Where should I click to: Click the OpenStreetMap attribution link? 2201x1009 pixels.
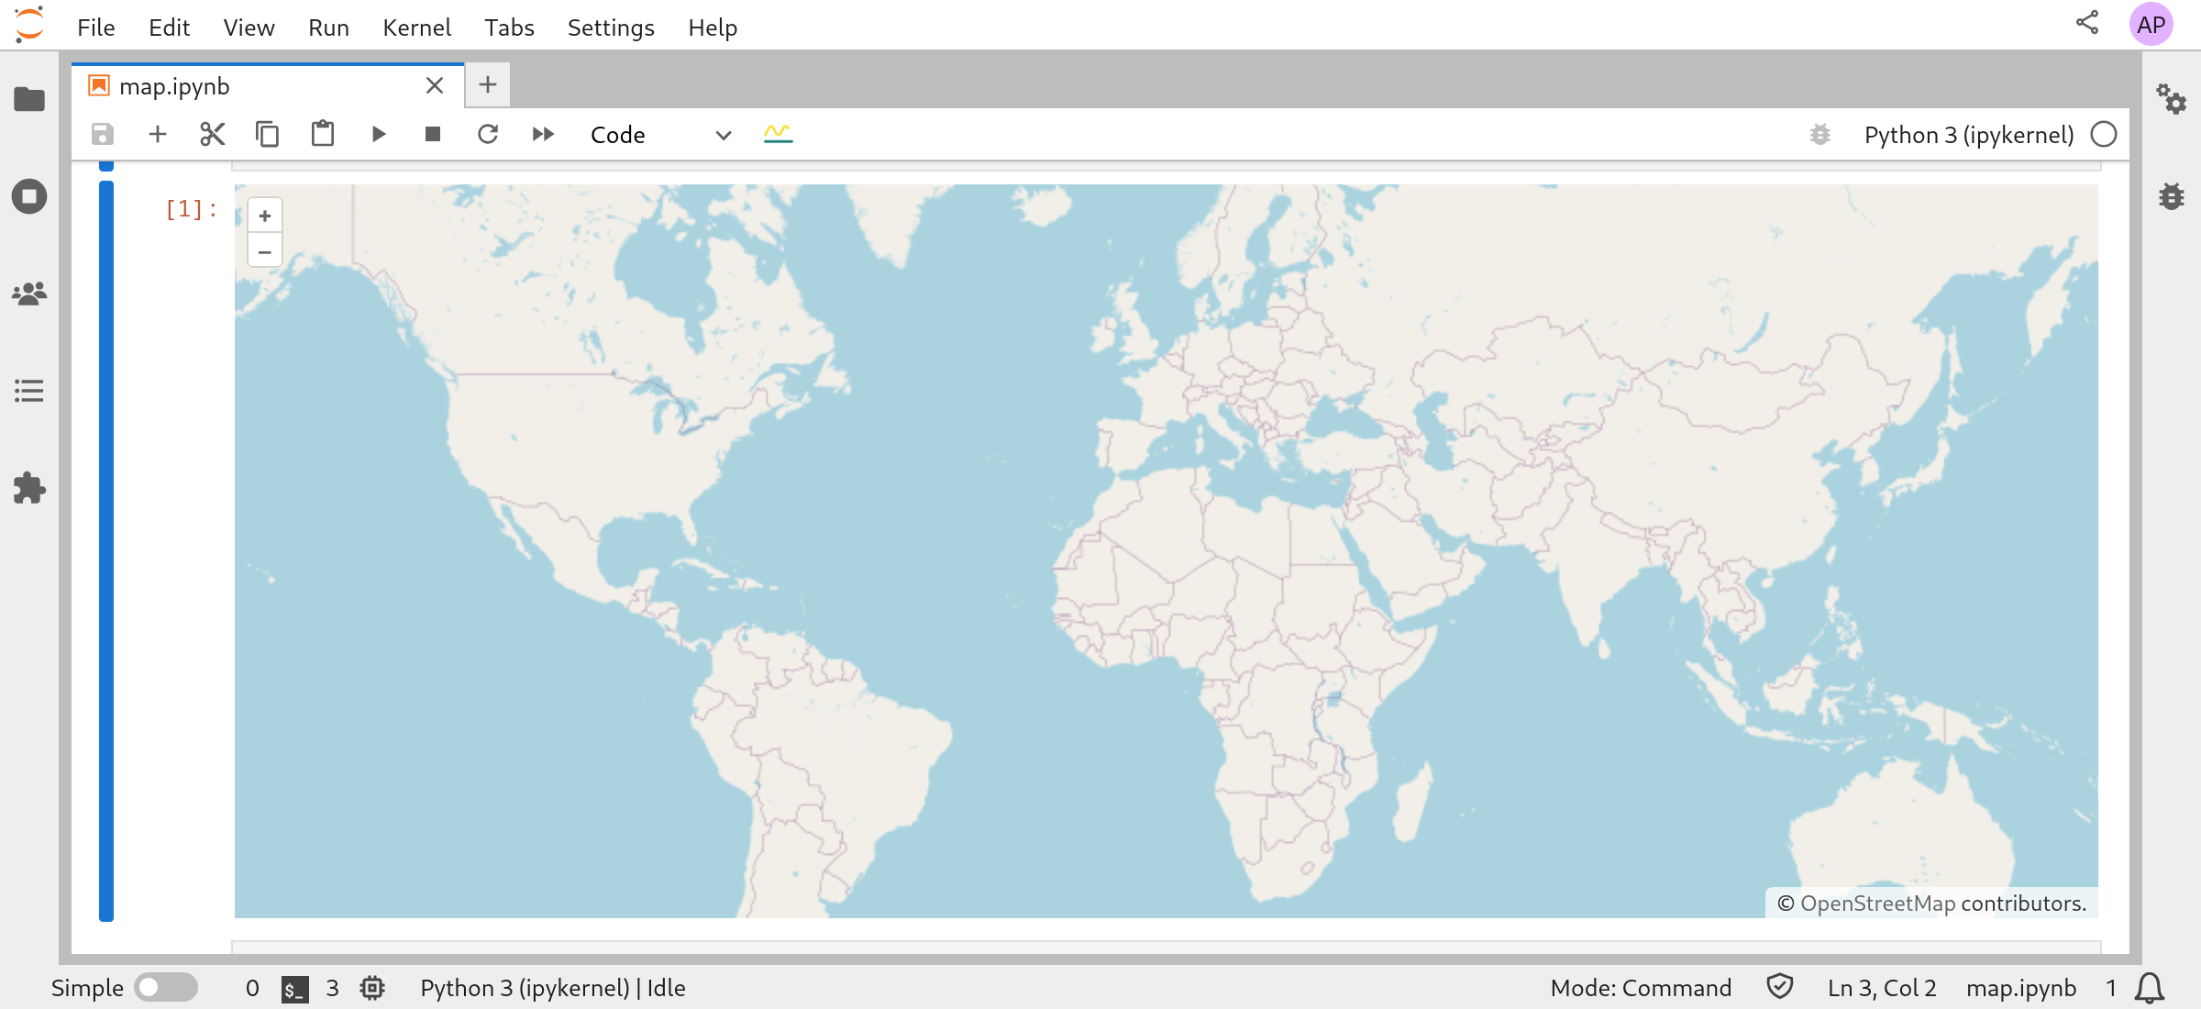[x=1877, y=904]
